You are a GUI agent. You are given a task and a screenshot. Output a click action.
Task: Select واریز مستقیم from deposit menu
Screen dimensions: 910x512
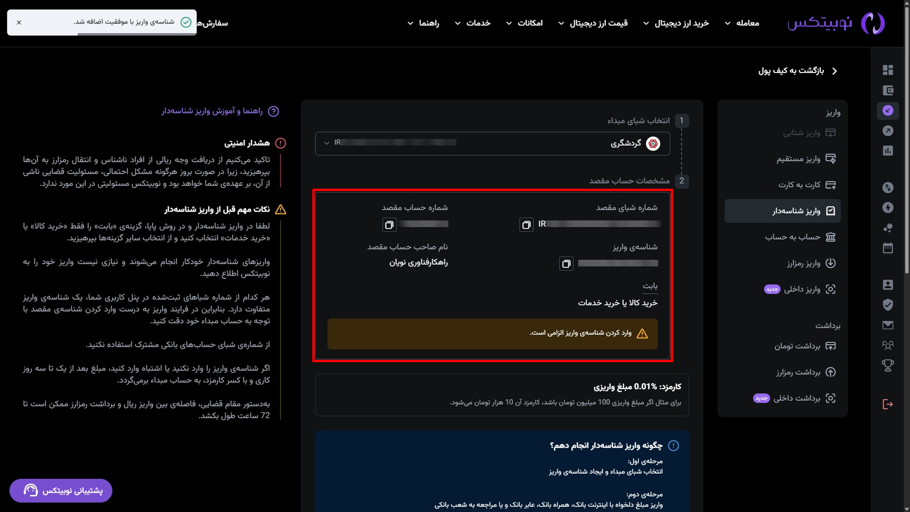point(798,159)
